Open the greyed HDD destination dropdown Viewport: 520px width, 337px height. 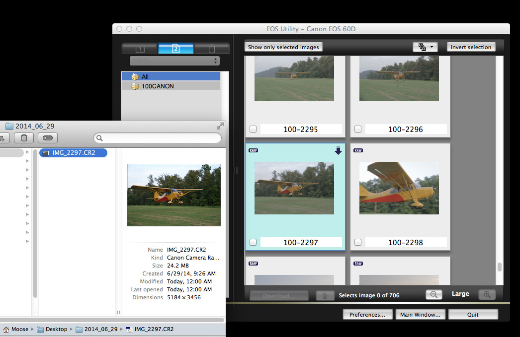(174, 60)
